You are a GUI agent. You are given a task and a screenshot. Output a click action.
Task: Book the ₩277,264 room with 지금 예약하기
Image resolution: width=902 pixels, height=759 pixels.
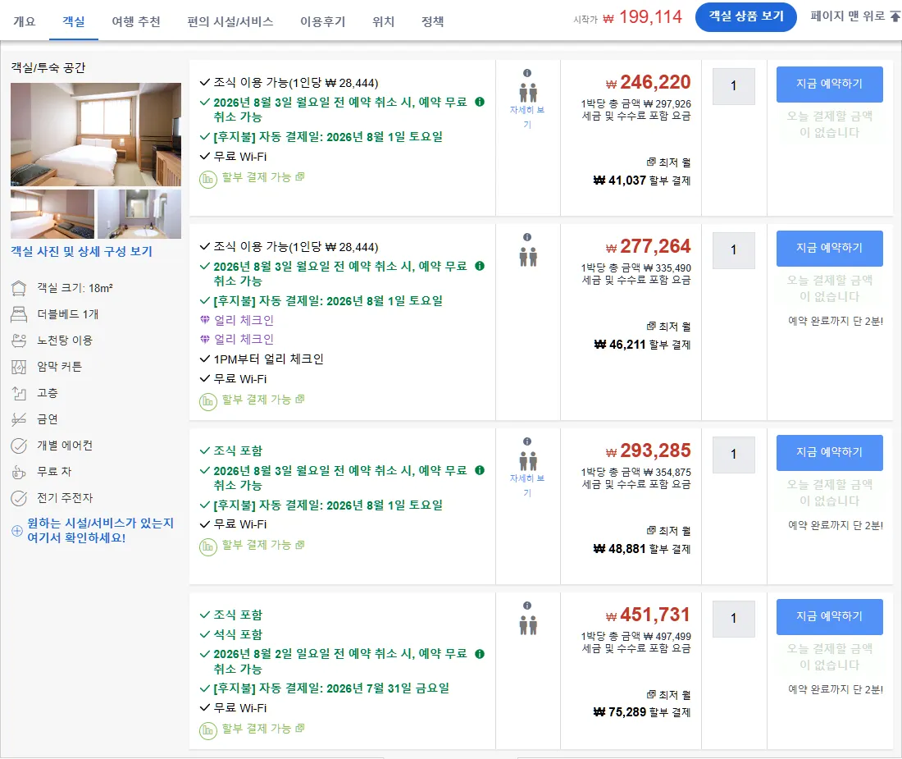[829, 248]
